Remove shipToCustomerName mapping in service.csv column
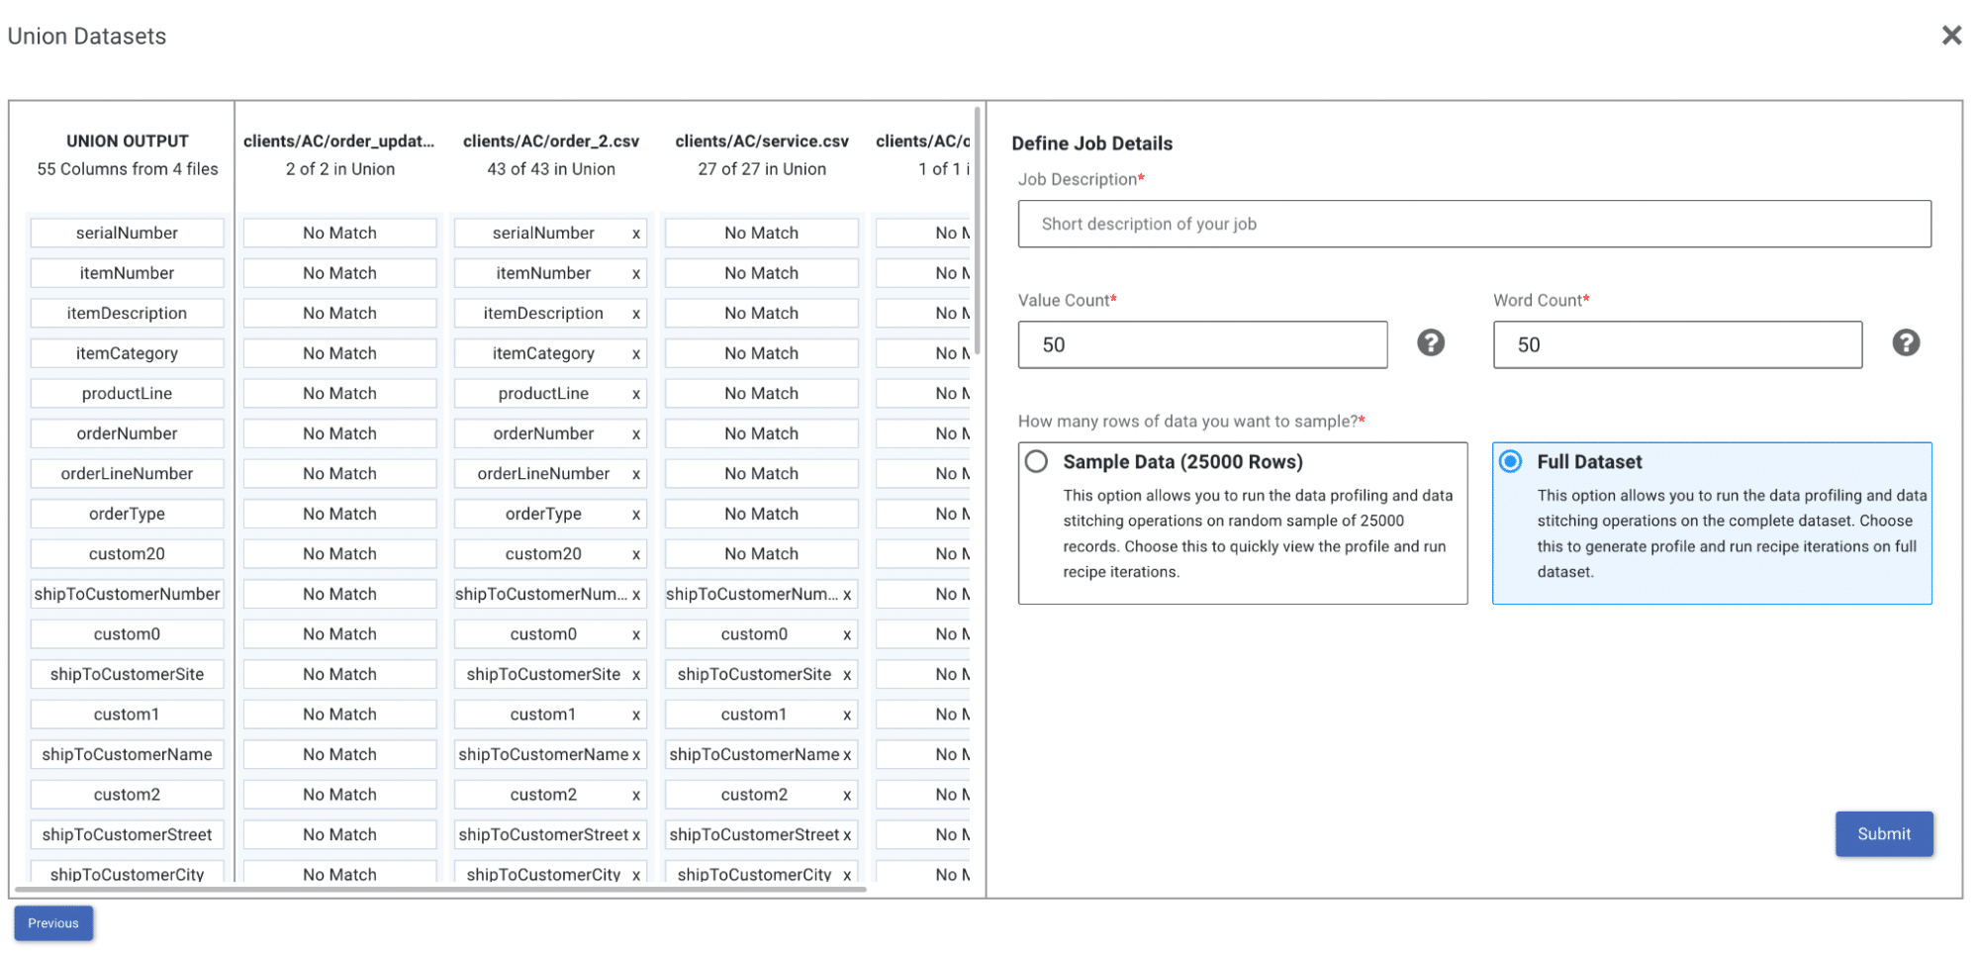Image resolution: width=1978 pixels, height=956 pixels. [846, 755]
